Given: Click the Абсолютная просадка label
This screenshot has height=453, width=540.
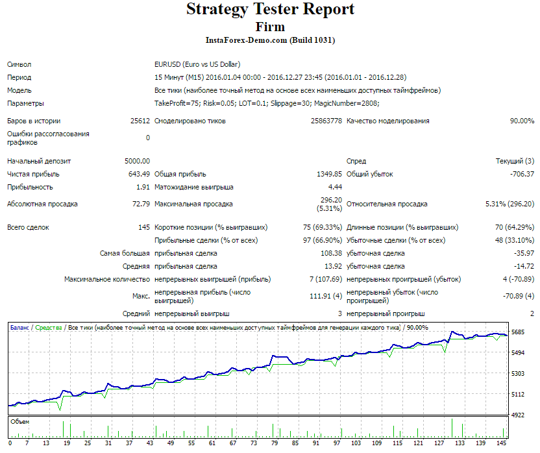Looking at the screenshot, I should coord(42,204).
